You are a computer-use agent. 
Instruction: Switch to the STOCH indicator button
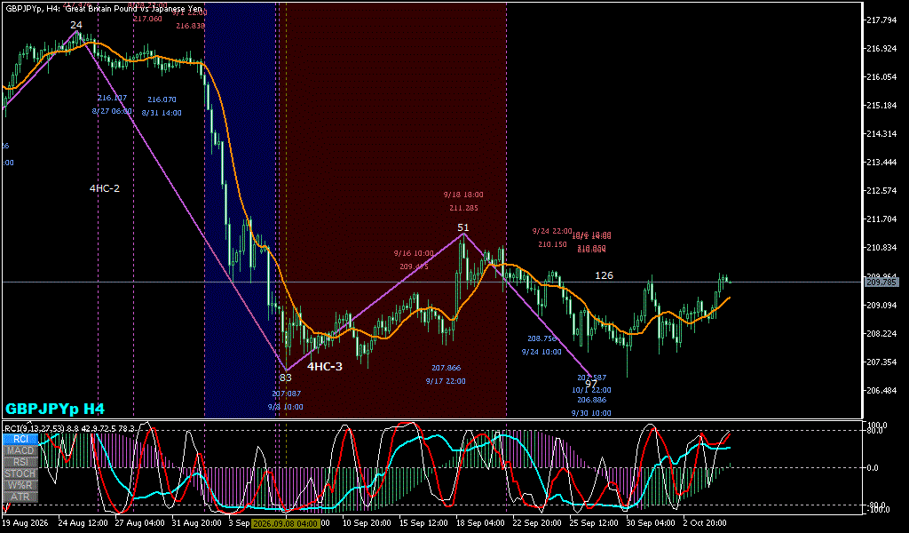[21, 473]
